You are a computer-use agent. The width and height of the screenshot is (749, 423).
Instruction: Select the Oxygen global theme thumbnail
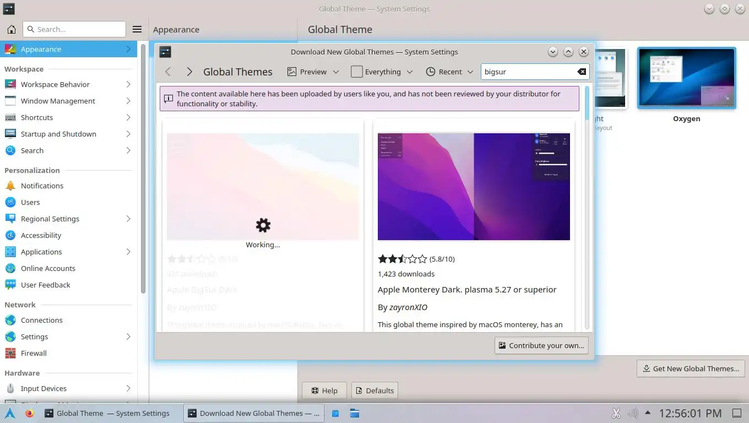(x=686, y=78)
